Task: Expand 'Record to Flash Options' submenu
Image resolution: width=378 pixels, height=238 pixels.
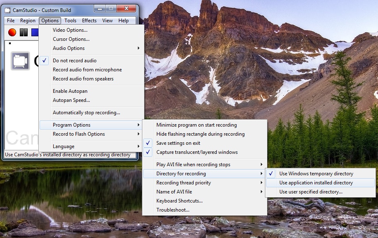Action: [x=79, y=134]
